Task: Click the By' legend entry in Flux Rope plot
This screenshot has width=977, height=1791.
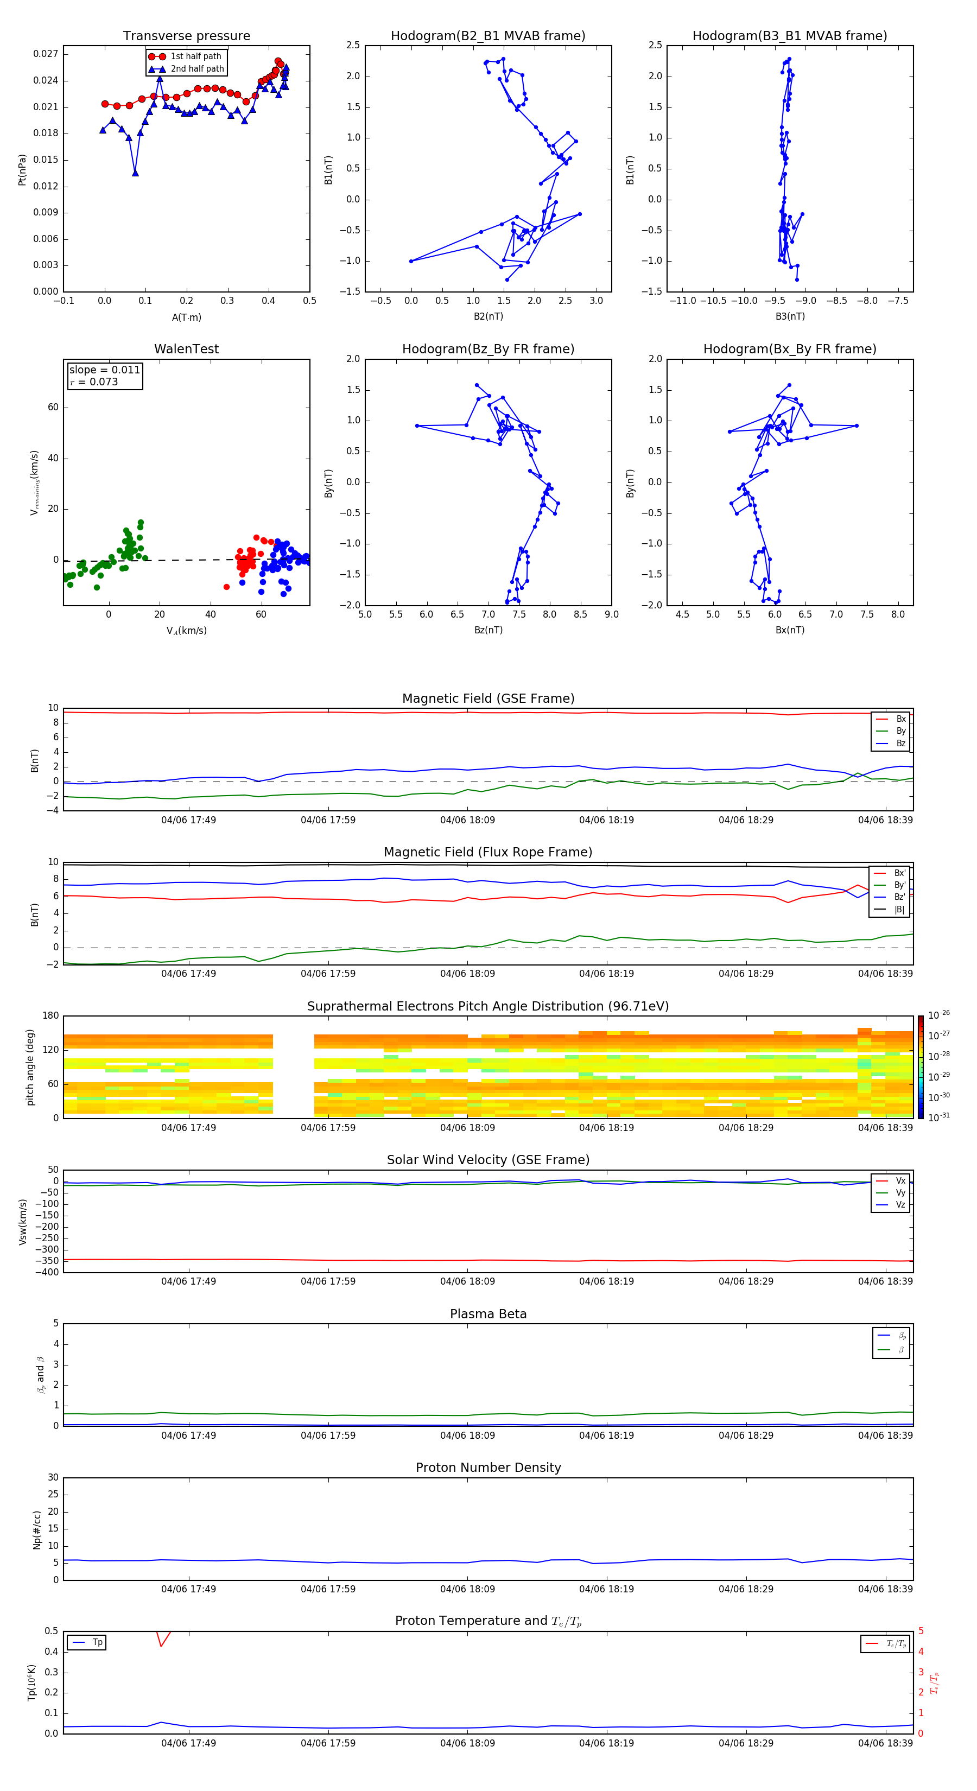Action: pyautogui.click(x=890, y=885)
